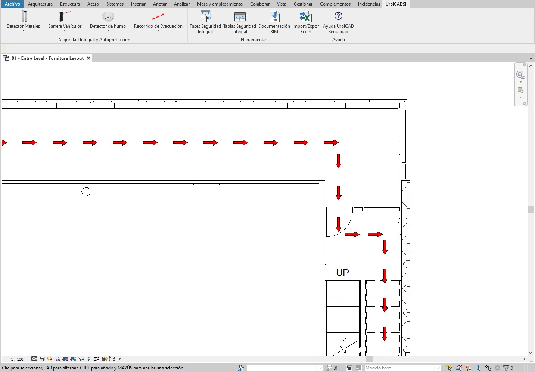This screenshot has width=535, height=372.
Task: Open Ayuda UrbiCAD Seguridad help
Action: point(338,22)
